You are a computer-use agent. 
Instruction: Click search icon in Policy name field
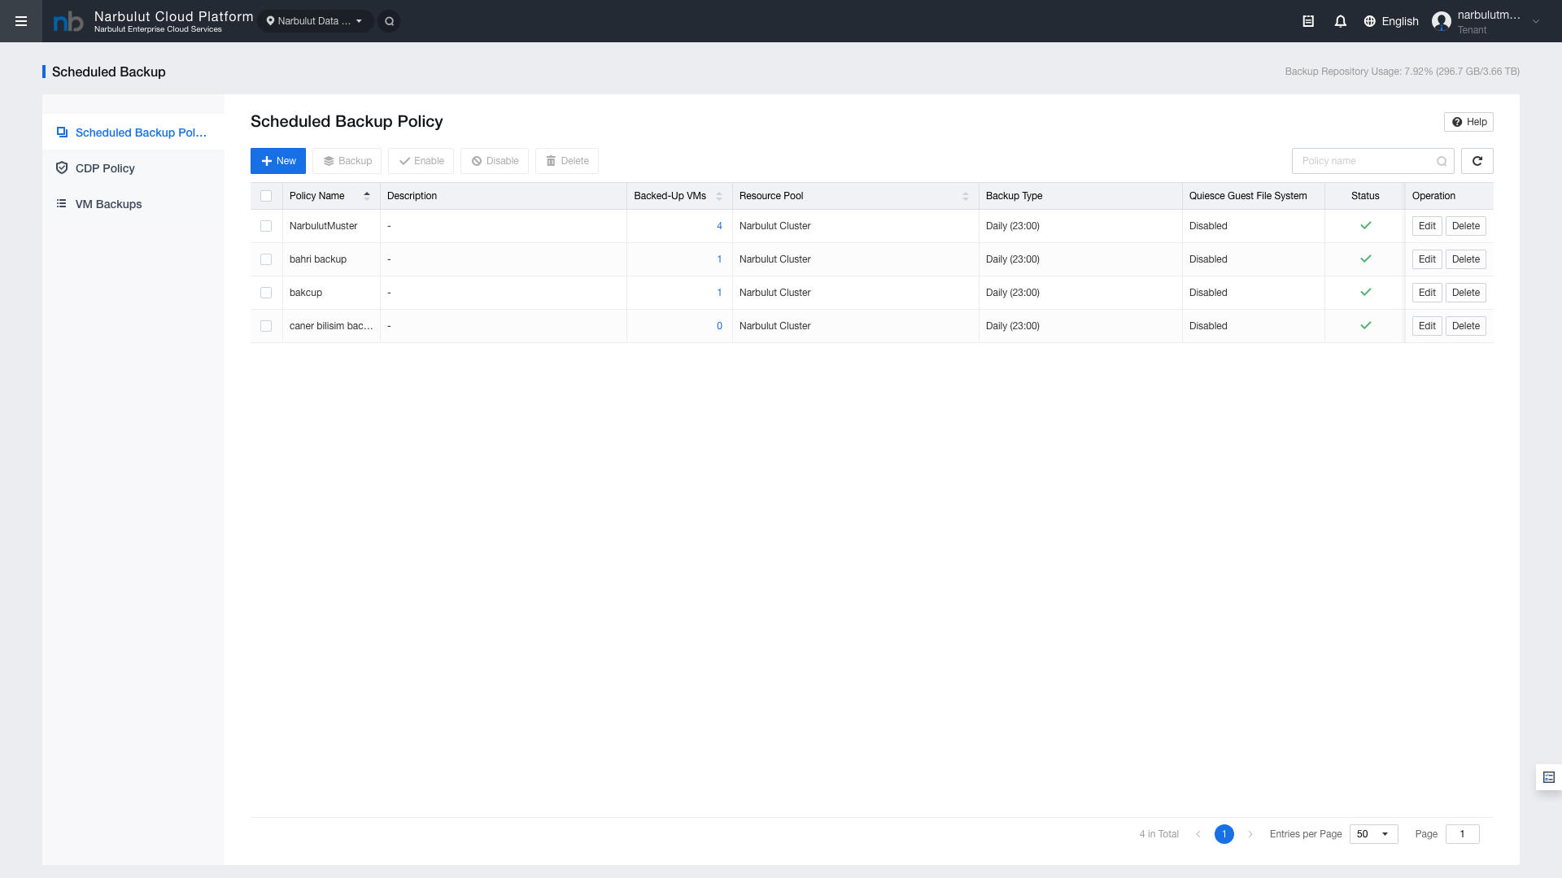tap(1442, 161)
